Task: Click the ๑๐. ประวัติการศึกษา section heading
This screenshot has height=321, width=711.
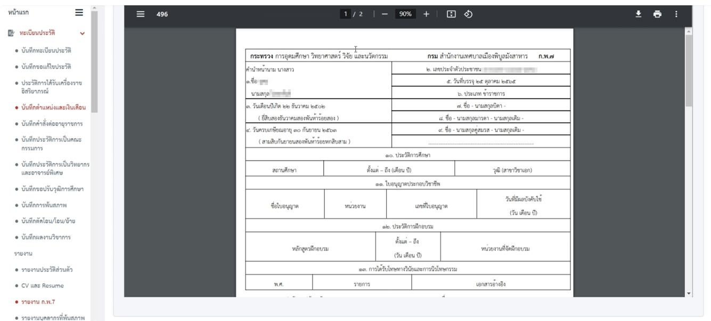Action: click(x=408, y=155)
